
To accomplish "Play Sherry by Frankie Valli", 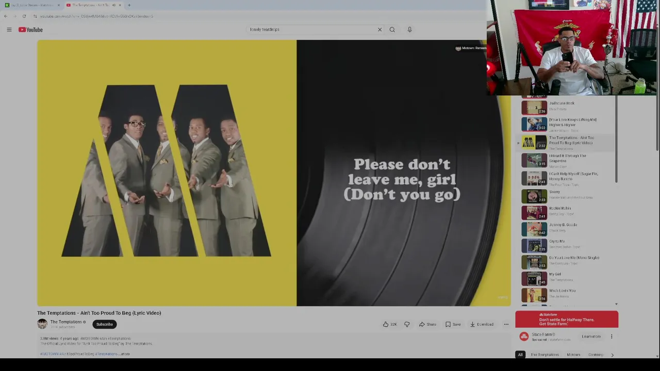I will [x=566, y=195].
